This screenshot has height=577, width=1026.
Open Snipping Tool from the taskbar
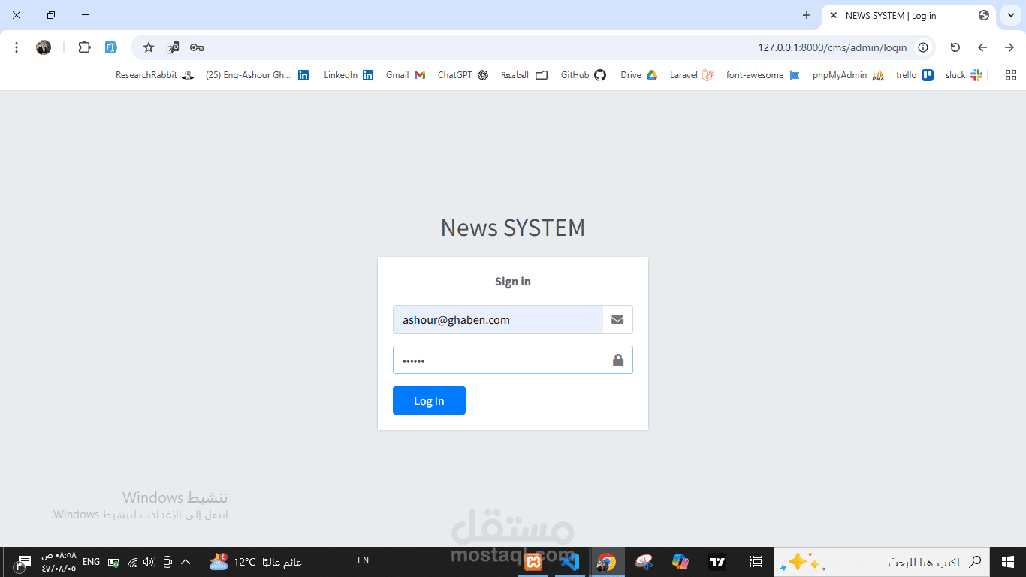[644, 561]
